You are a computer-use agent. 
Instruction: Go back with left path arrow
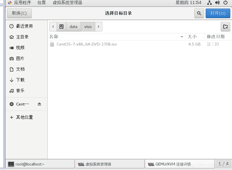[x=53, y=27]
